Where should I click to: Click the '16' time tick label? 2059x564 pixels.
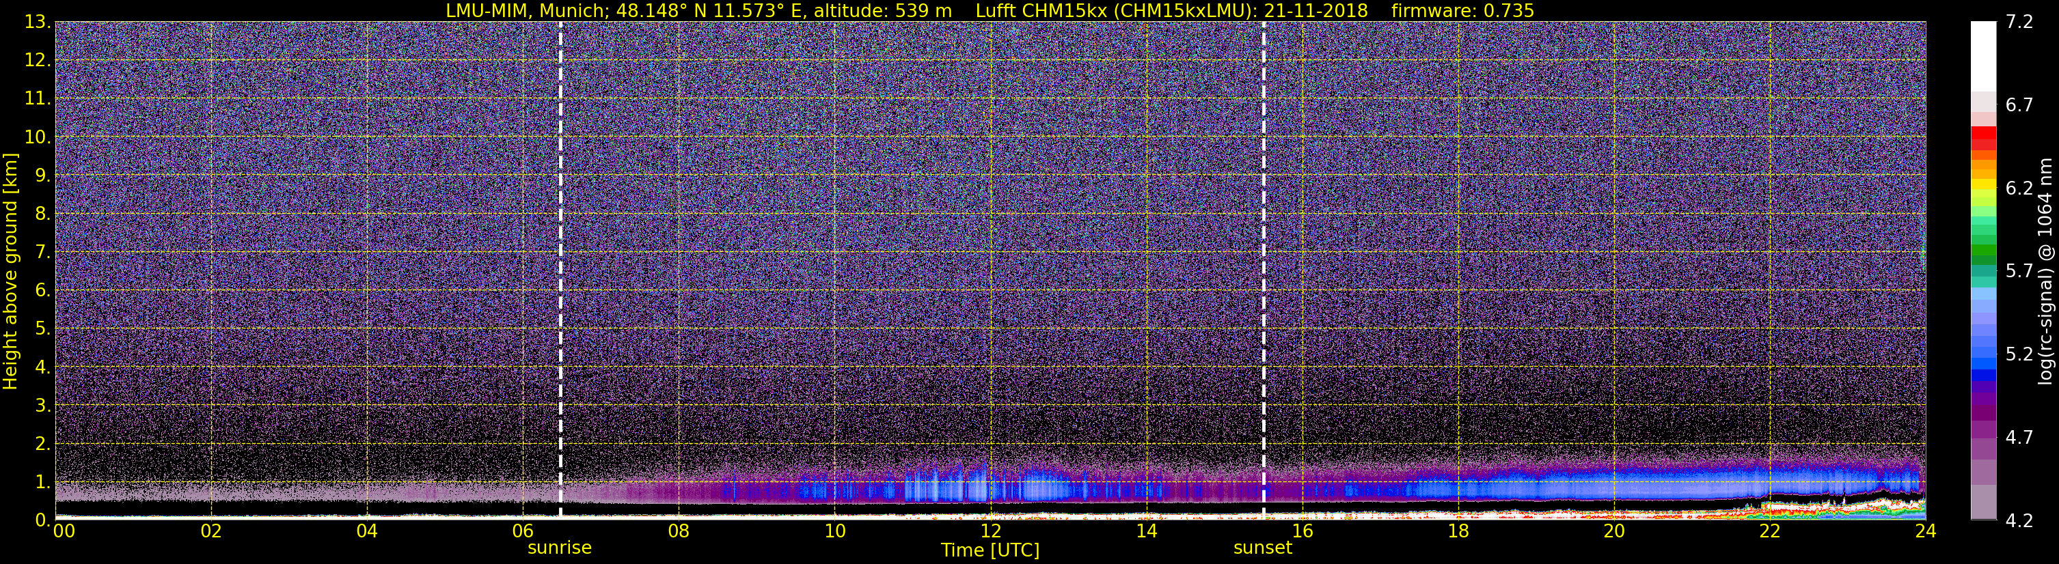click(1302, 531)
